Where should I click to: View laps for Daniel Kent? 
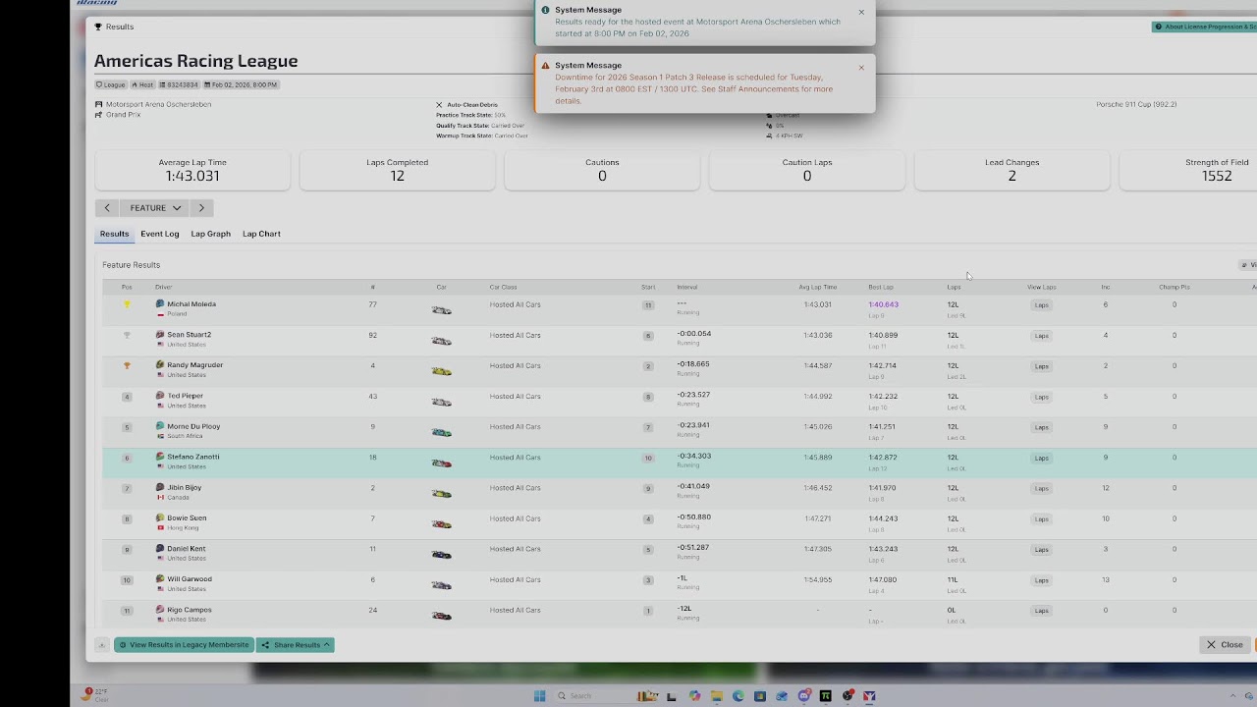(1042, 550)
